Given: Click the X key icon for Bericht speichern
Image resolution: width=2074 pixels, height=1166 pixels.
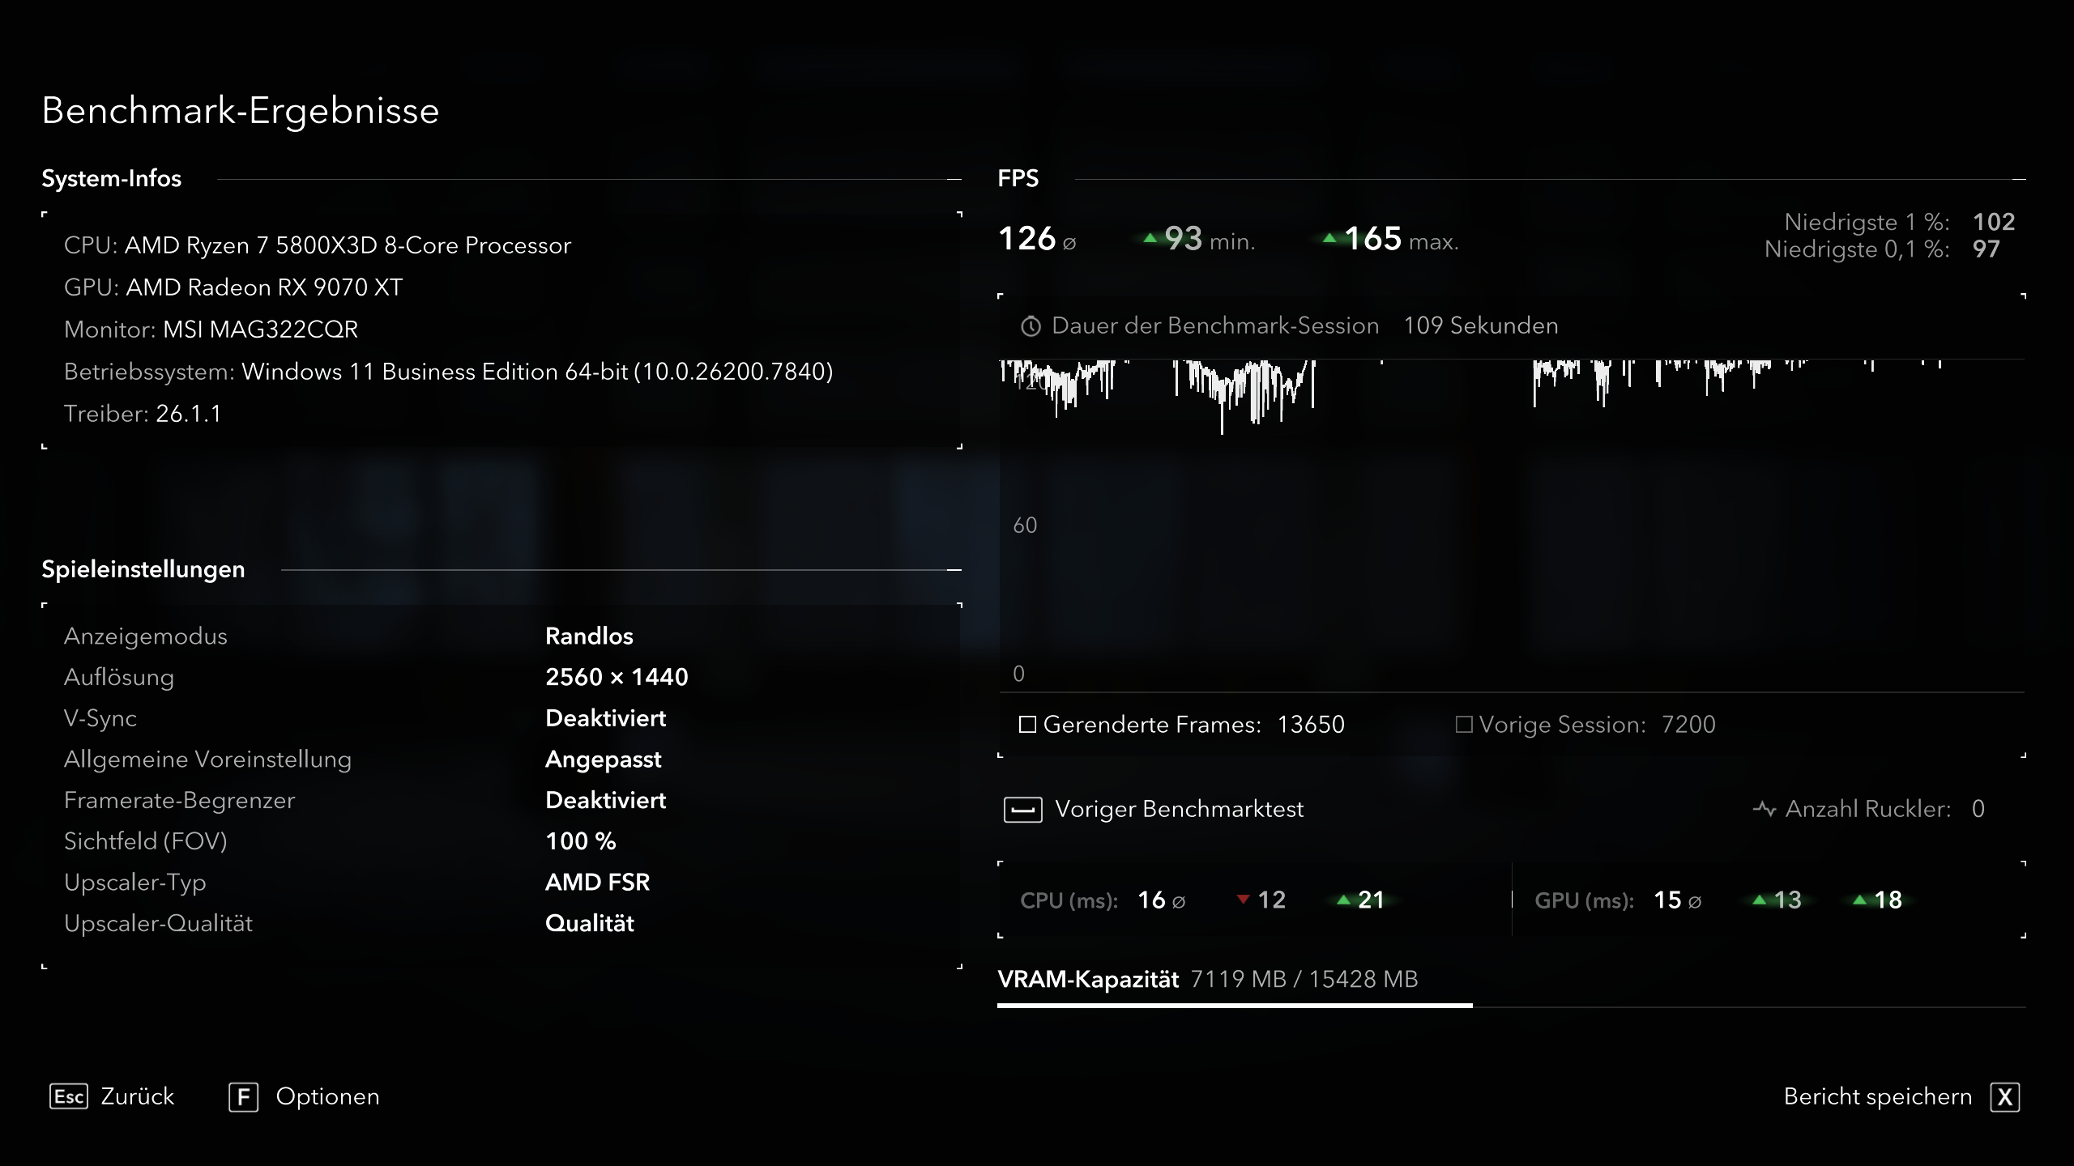Looking at the screenshot, I should point(2006,1097).
